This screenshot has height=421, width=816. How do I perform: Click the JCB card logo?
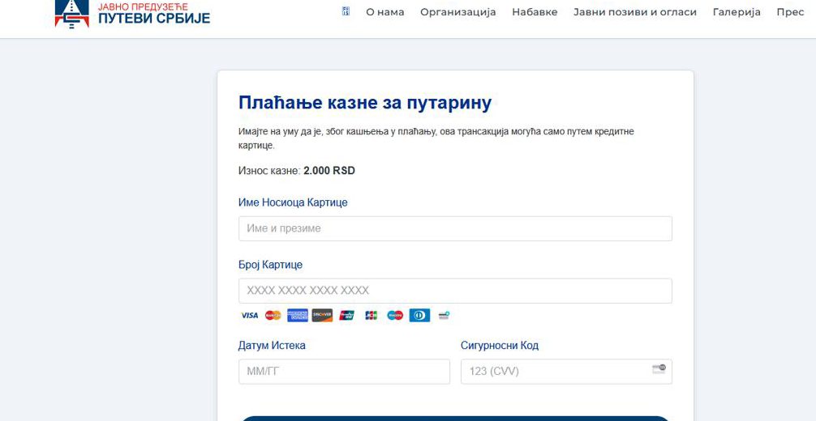point(371,316)
